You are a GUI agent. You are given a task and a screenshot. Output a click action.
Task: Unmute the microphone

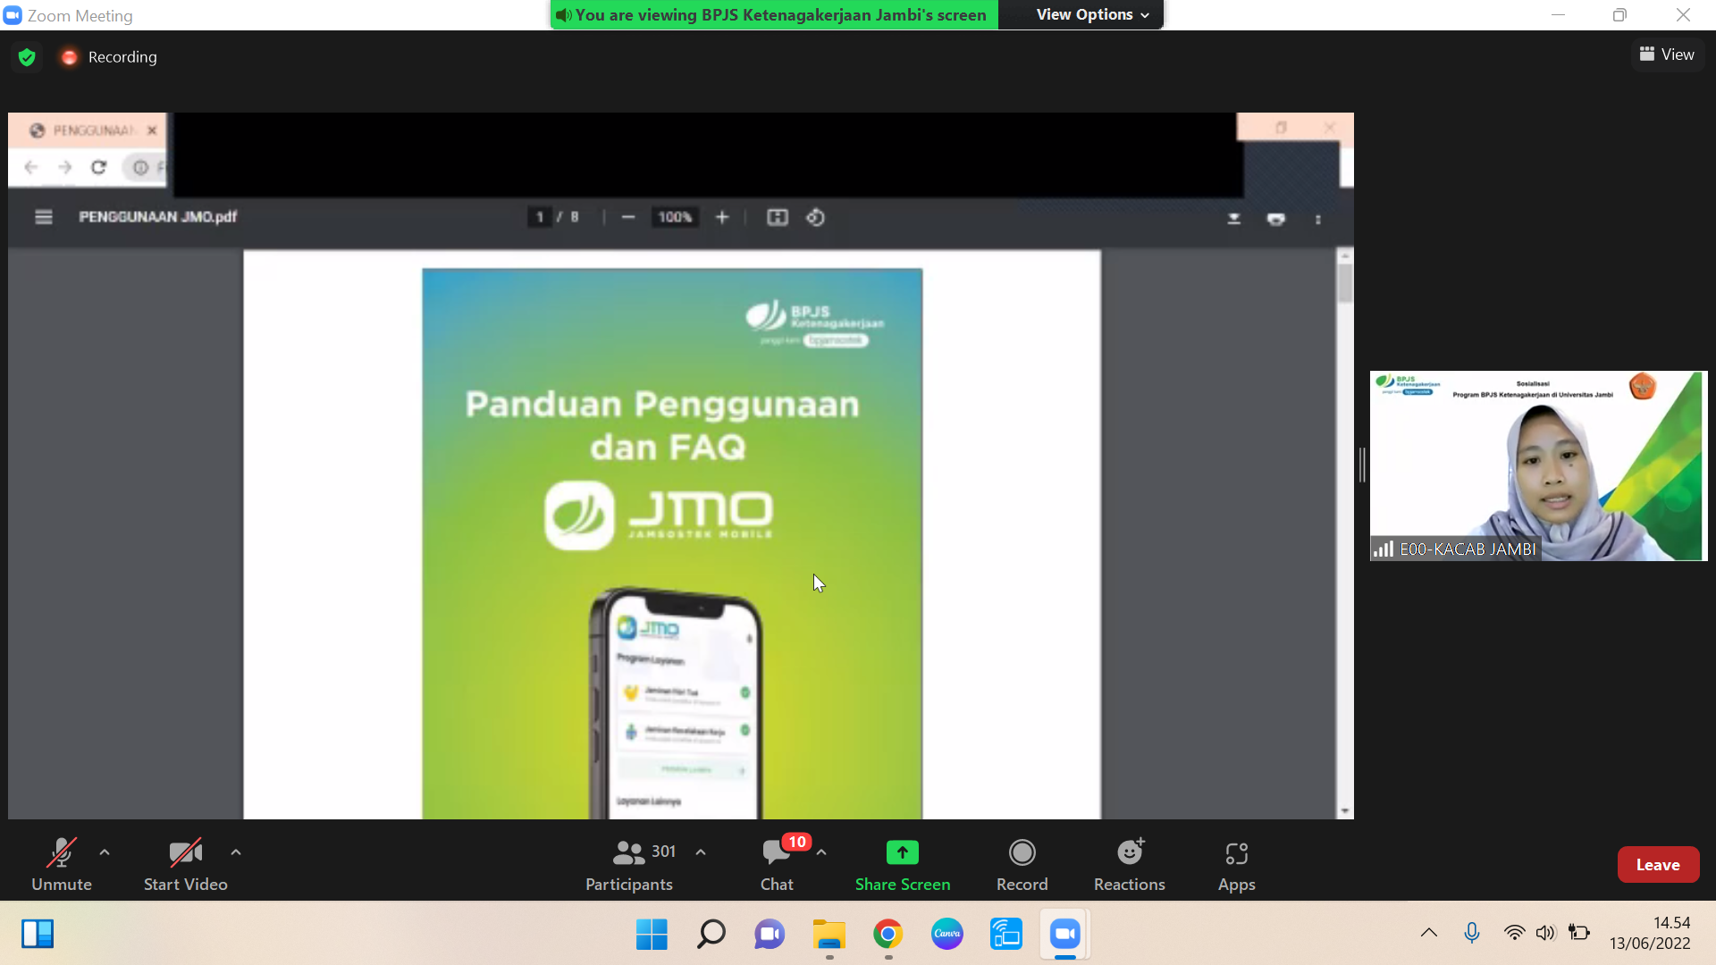coord(61,864)
